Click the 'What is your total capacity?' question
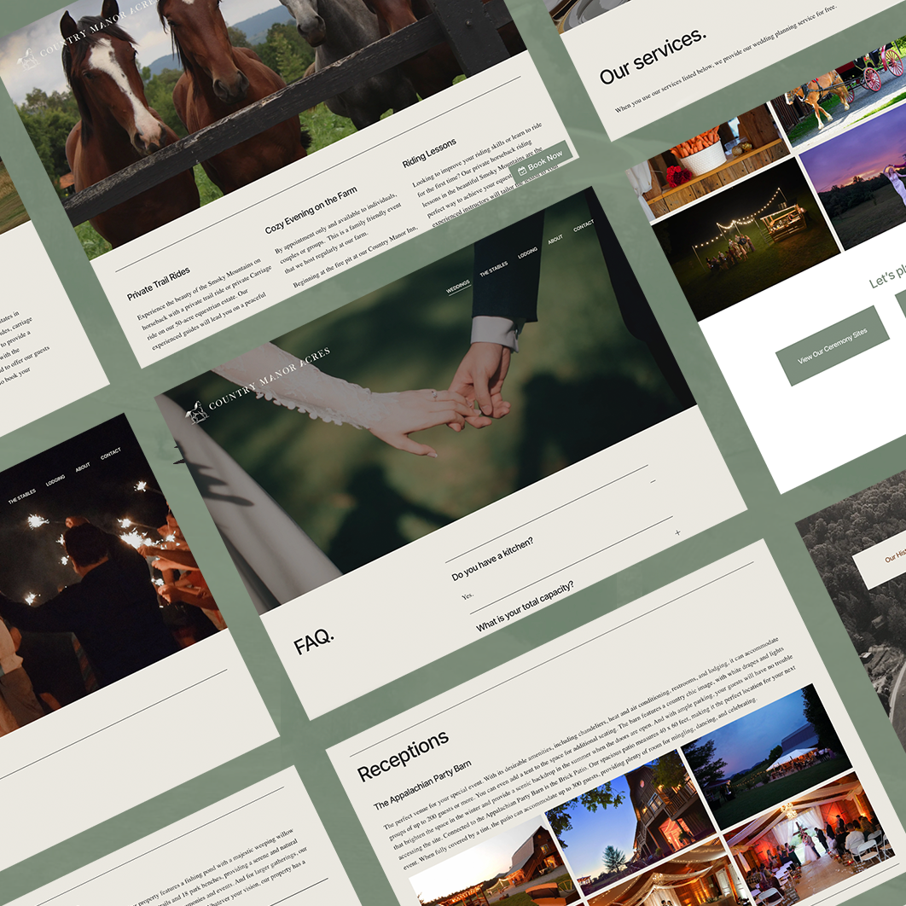This screenshot has width=906, height=906. coord(525,606)
